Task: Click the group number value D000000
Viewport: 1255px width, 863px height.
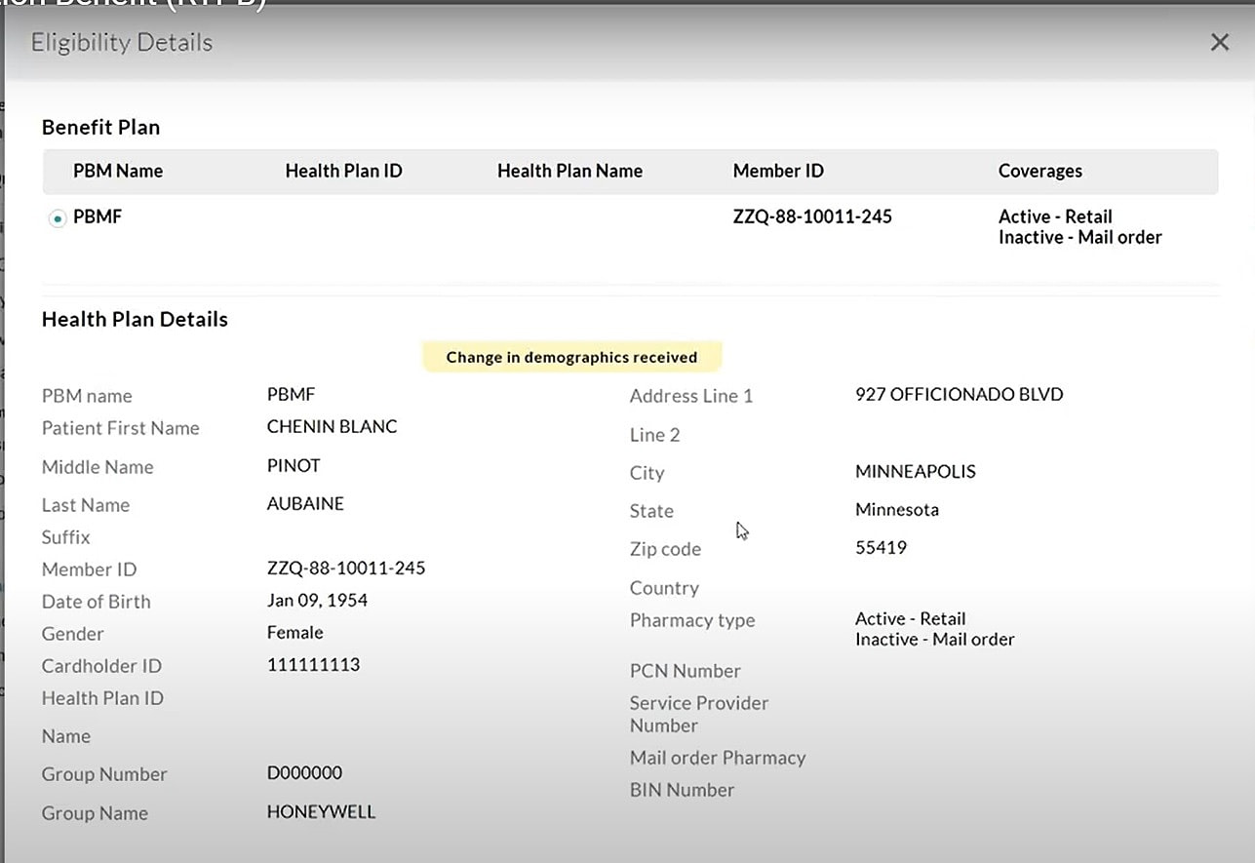Action: pyautogui.click(x=304, y=772)
